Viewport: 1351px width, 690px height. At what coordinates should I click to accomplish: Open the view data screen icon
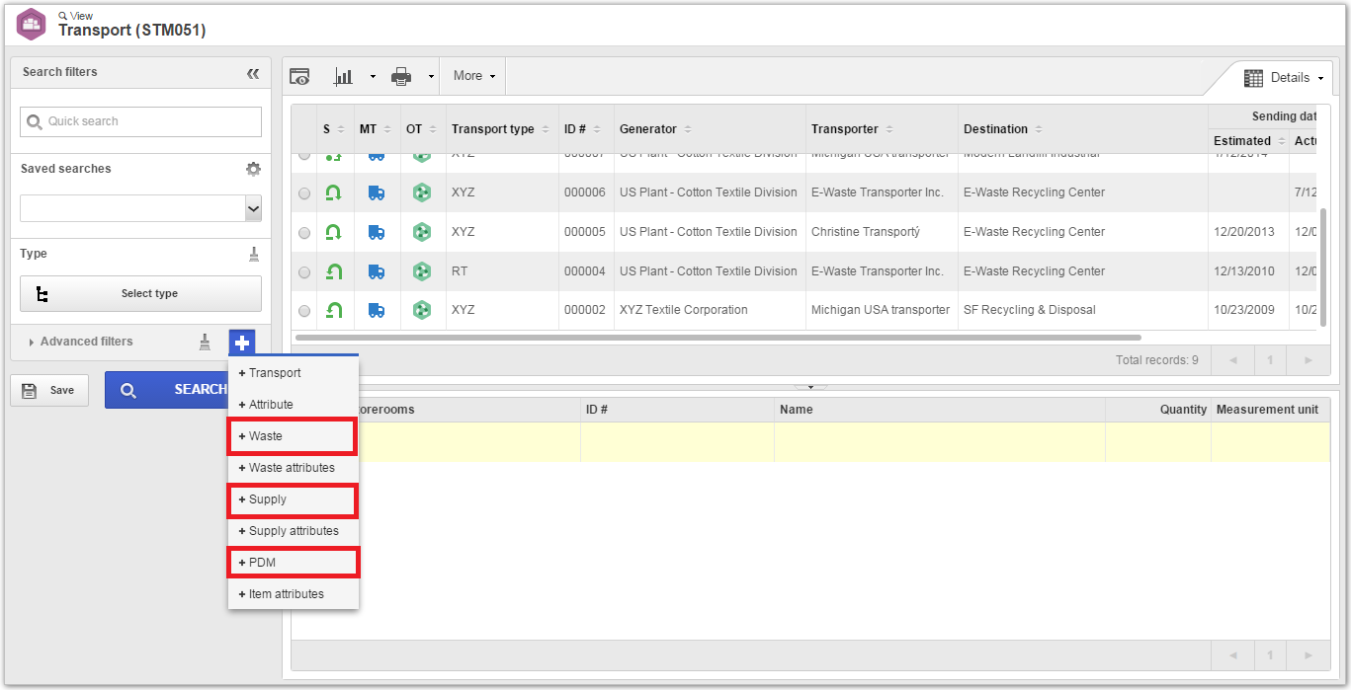pyautogui.click(x=299, y=76)
